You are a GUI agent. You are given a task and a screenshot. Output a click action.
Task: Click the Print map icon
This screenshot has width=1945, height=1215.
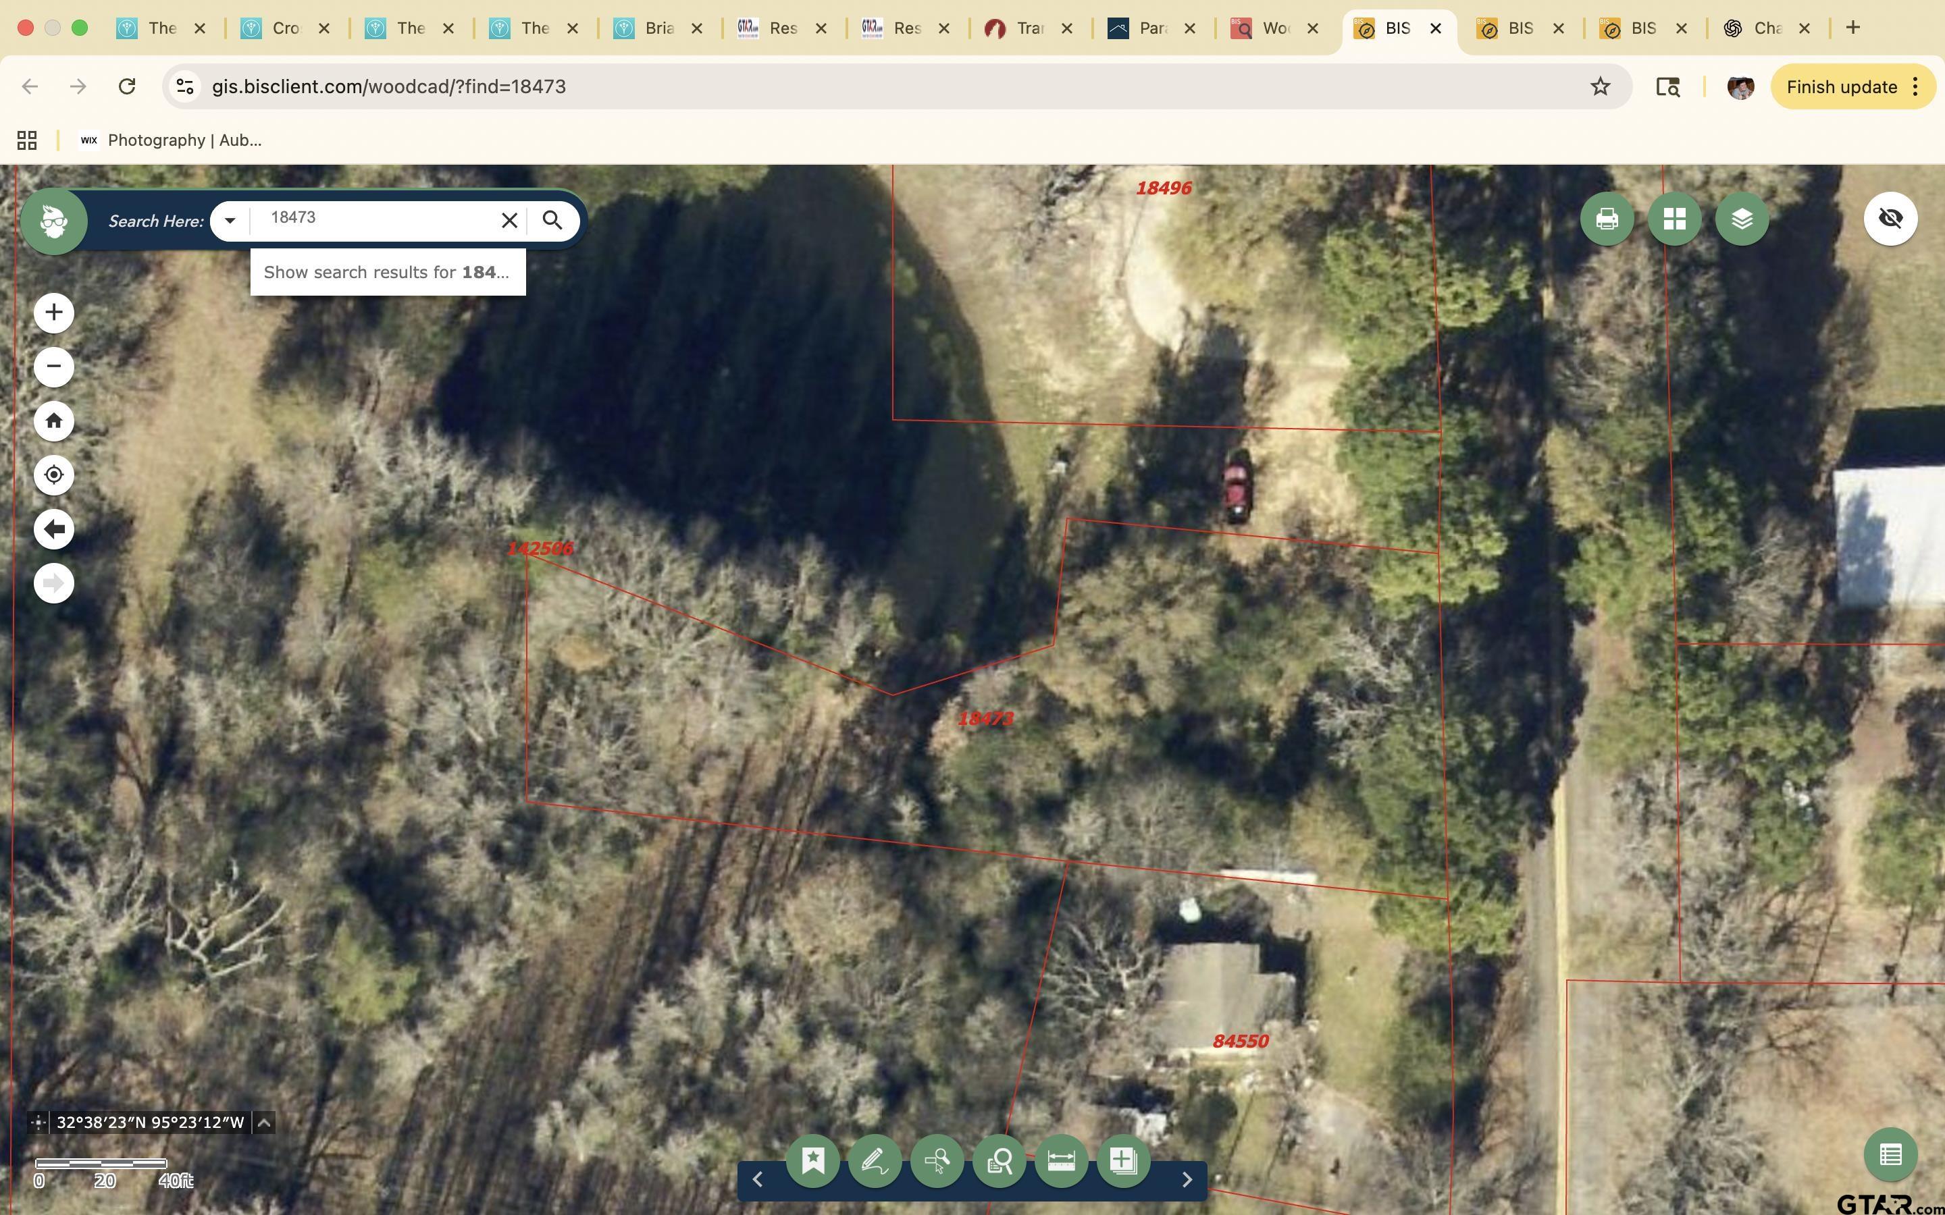(x=1606, y=219)
